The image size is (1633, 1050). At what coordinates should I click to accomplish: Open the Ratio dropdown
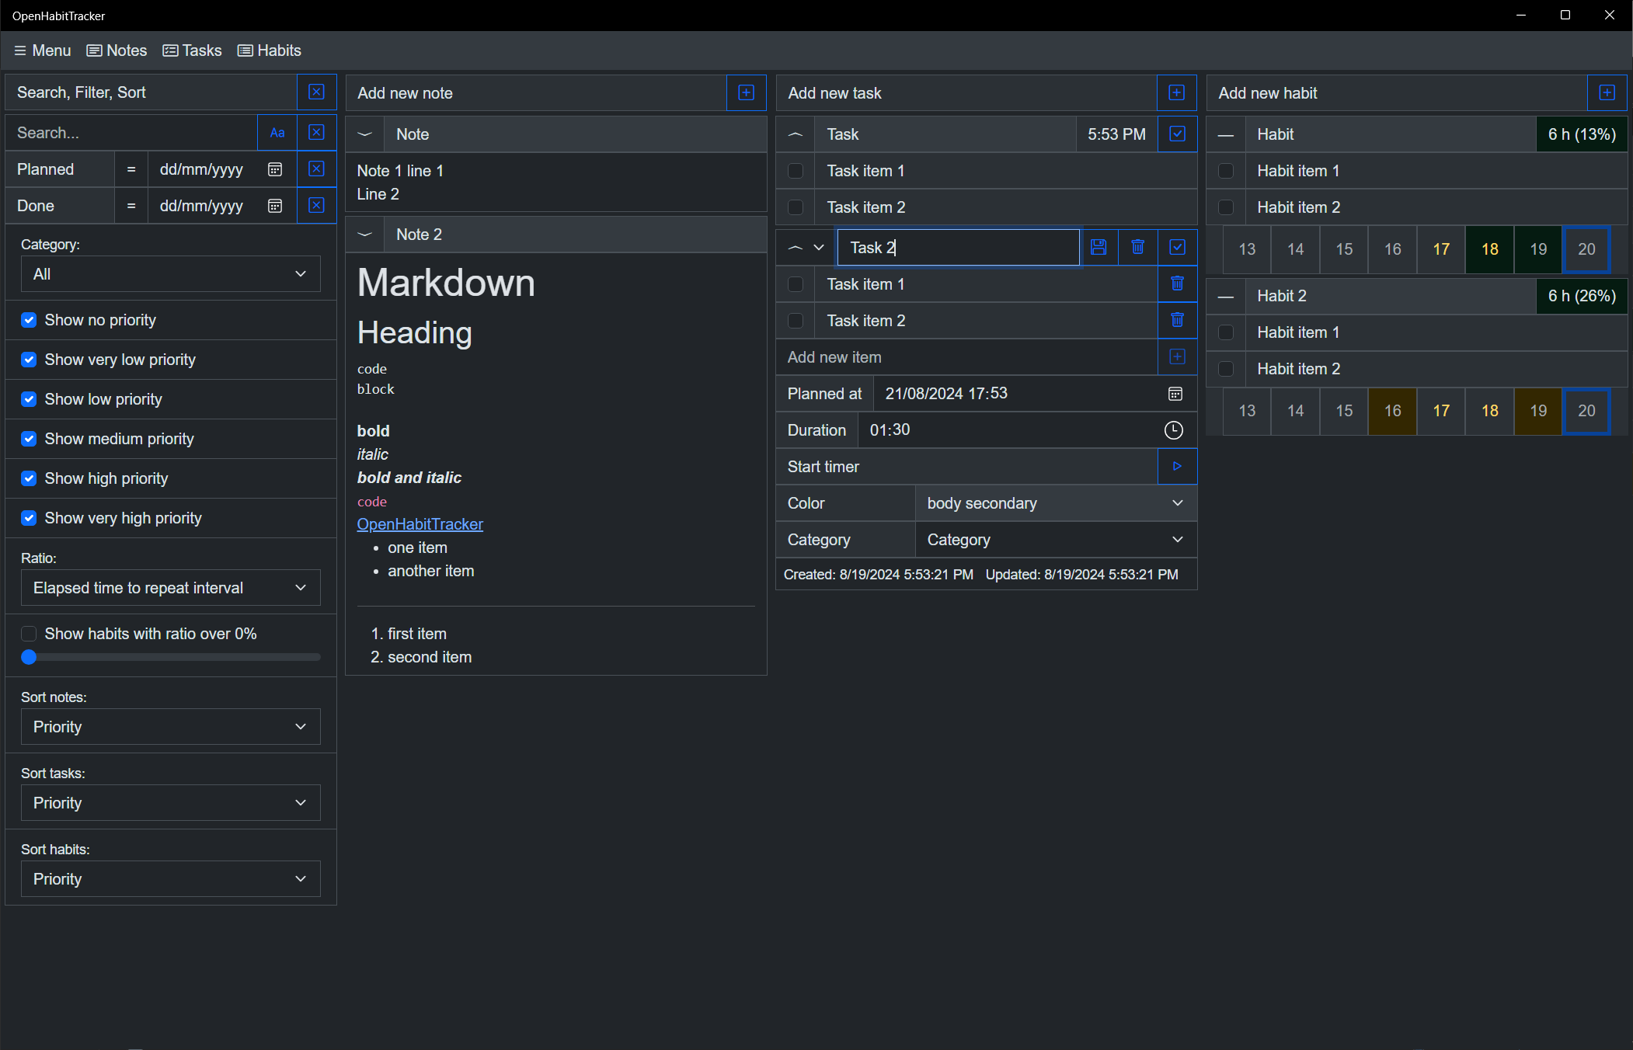coord(170,588)
